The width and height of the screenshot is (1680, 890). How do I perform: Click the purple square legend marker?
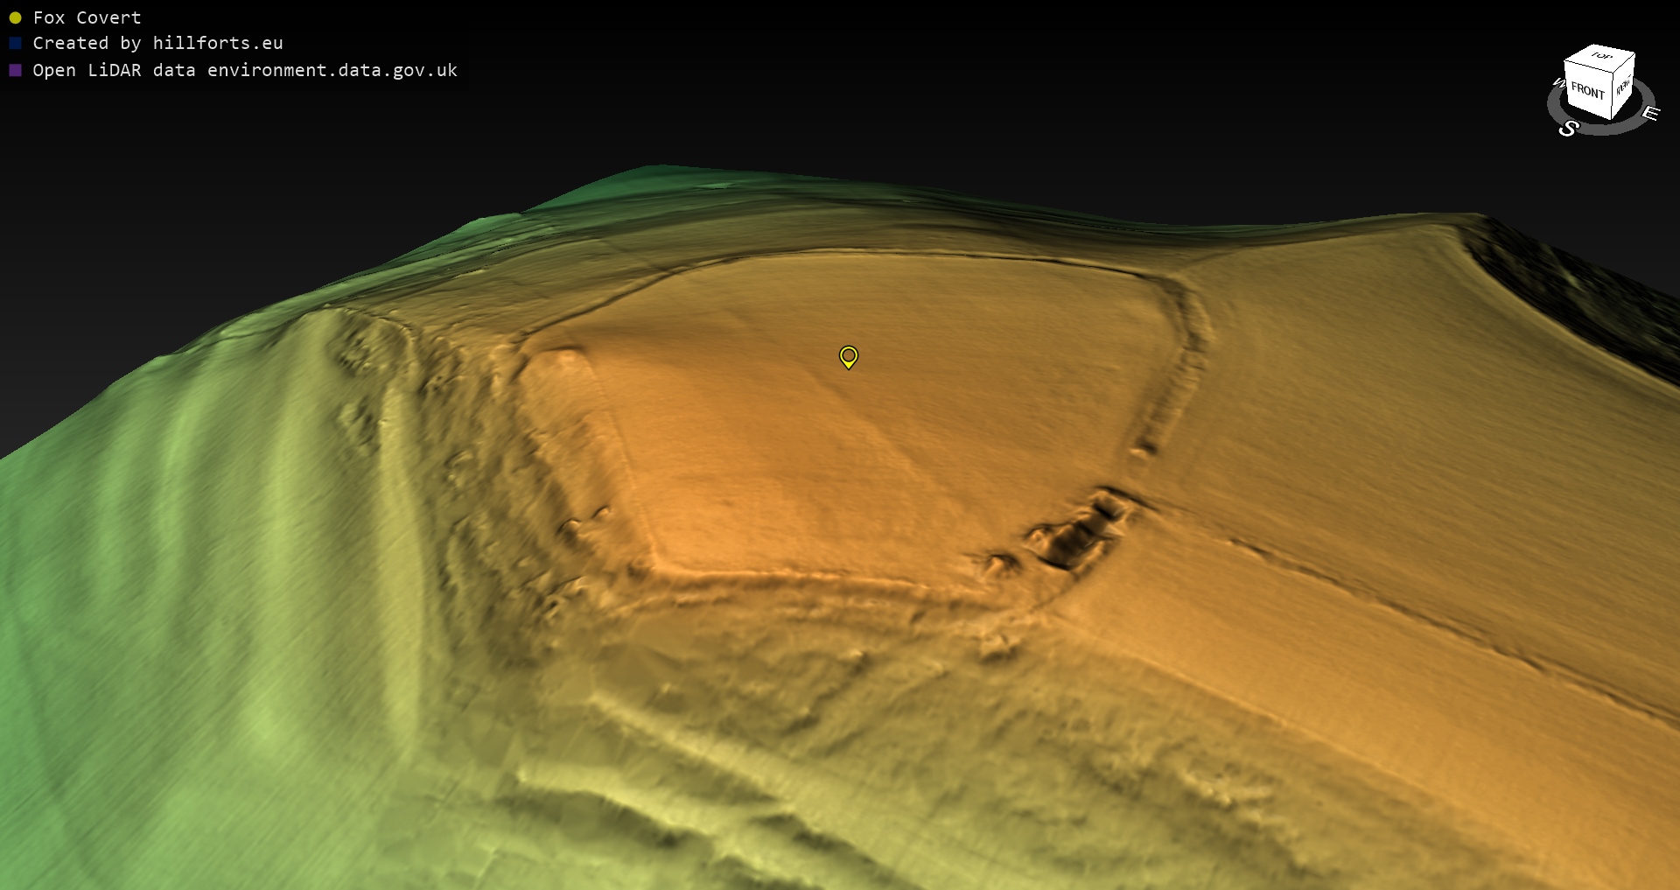pos(15,70)
